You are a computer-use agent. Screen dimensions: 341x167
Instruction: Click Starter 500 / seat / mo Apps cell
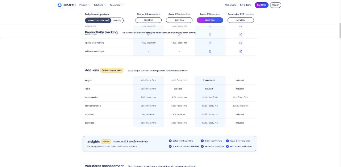coord(148,43)
